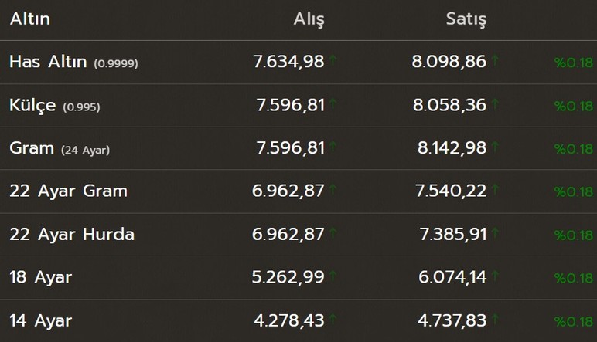
Task: Click the up arrow beside Has Altın Satış price
Action: (495, 59)
